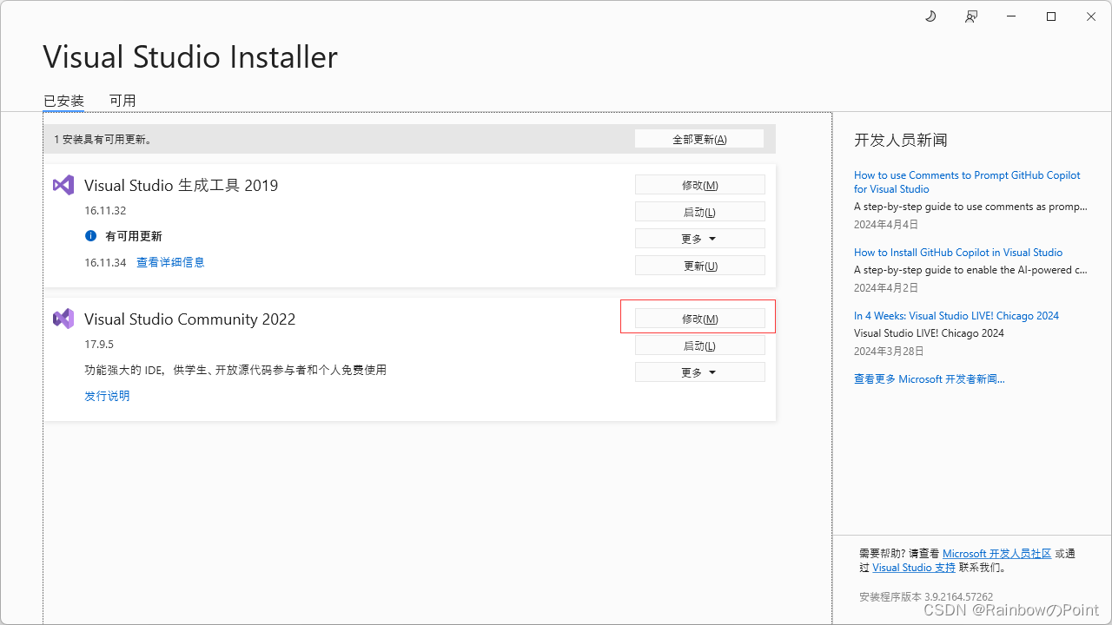Click the 有可用更新 label

click(134, 236)
